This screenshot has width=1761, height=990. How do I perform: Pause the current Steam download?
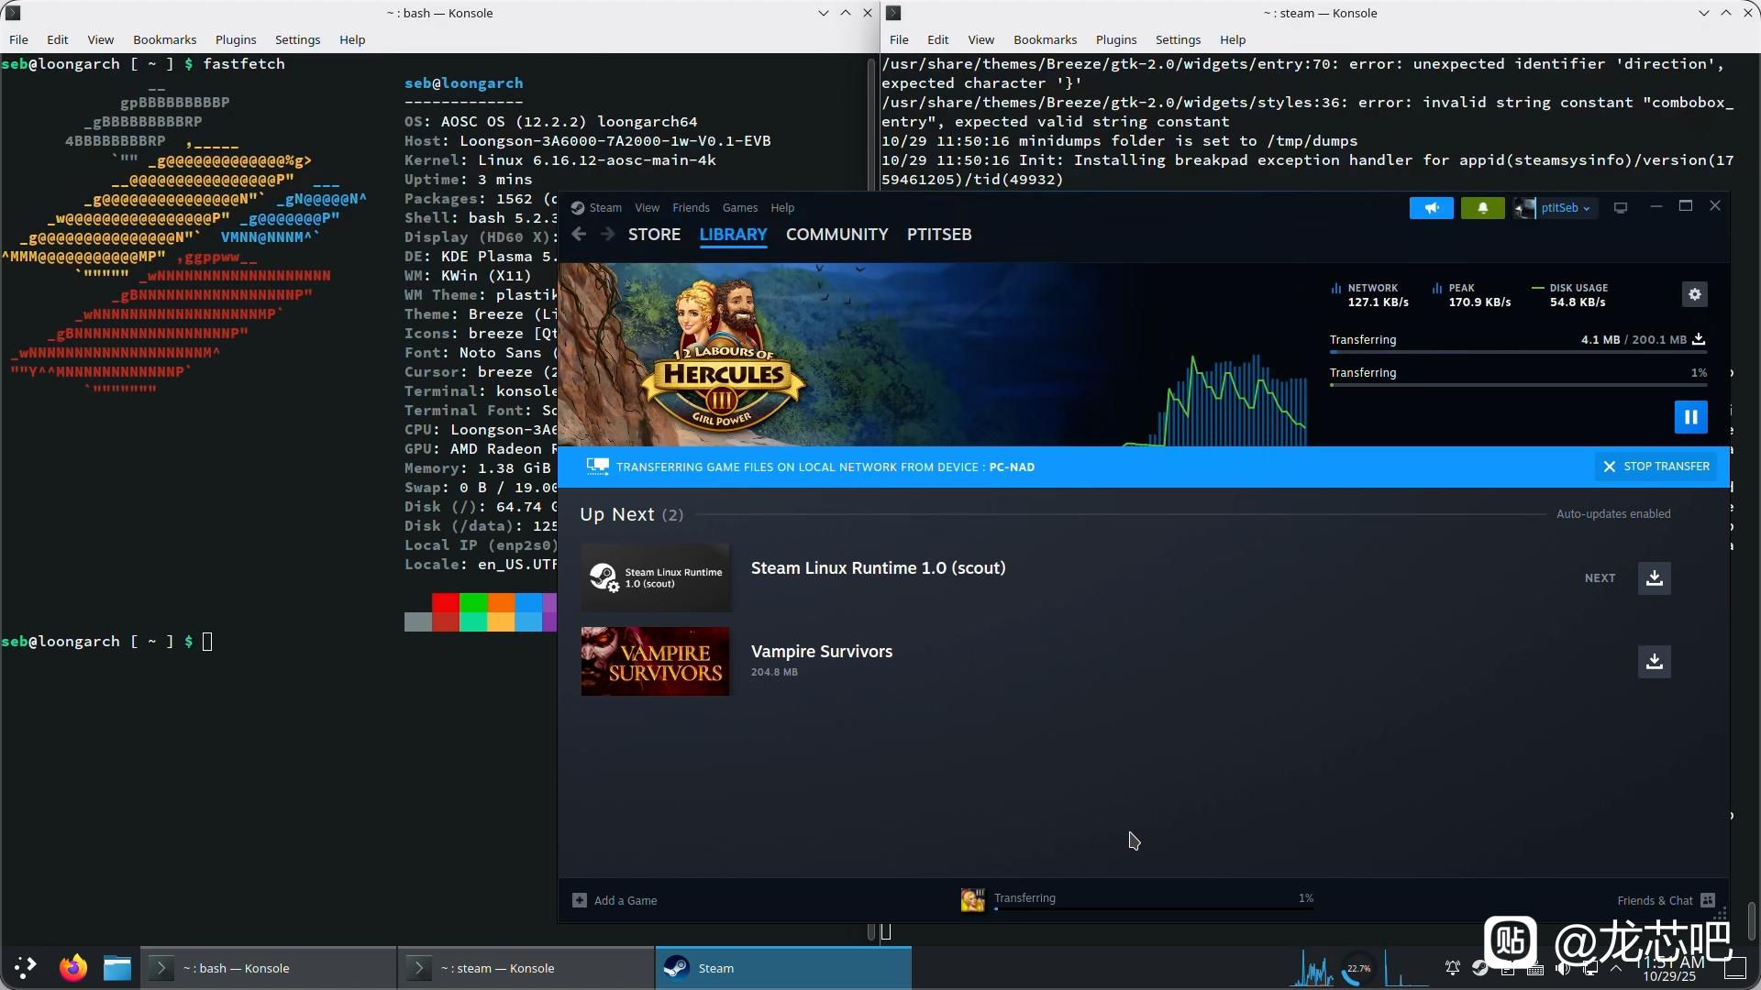click(1690, 417)
